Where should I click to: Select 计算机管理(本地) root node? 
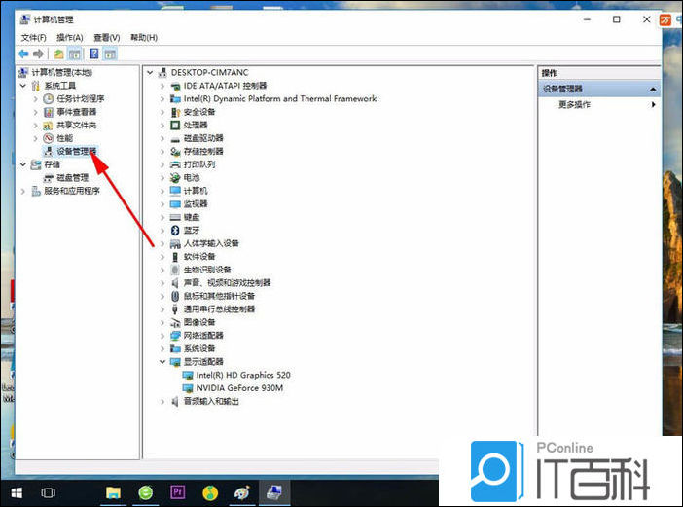62,72
